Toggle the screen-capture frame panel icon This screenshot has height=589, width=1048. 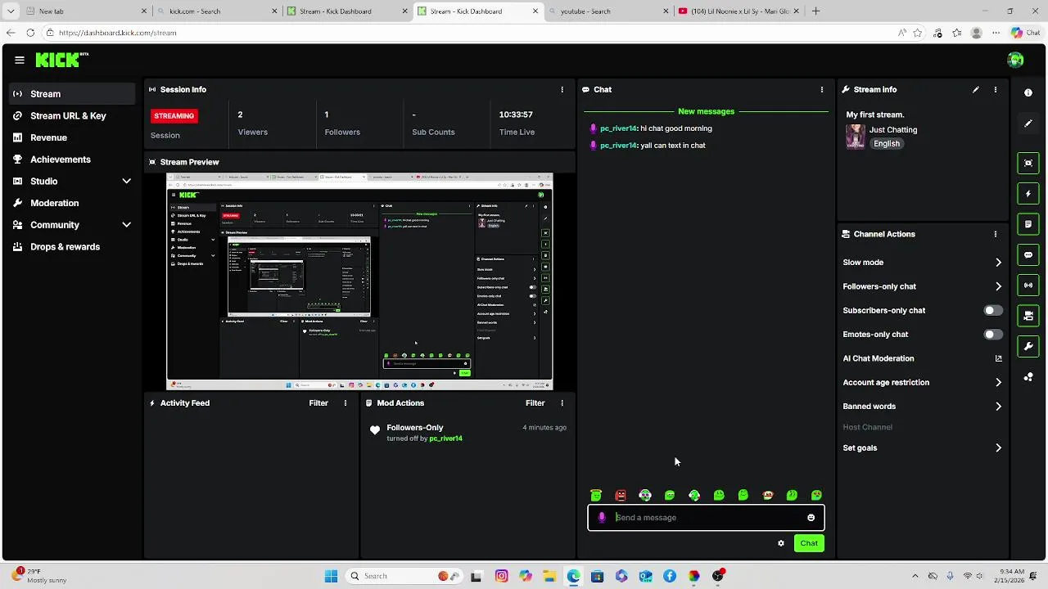pyautogui.click(x=1028, y=163)
